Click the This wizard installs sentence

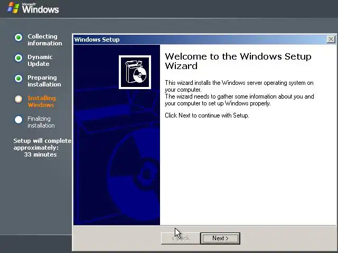(239, 86)
